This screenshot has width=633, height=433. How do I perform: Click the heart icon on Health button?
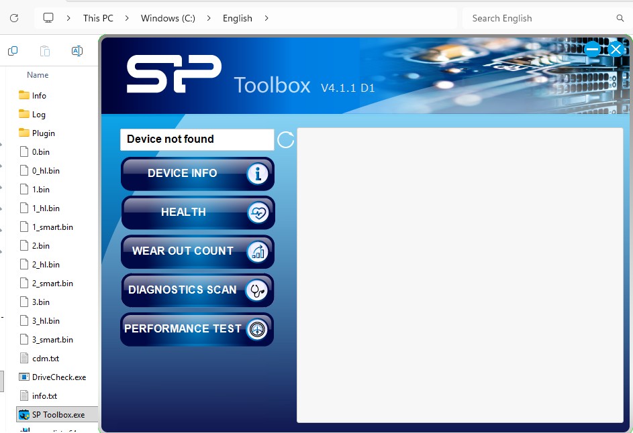(257, 213)
